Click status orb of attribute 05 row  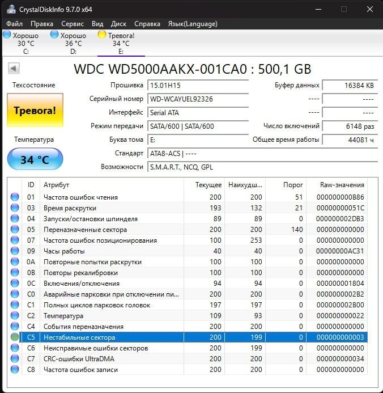15,229
